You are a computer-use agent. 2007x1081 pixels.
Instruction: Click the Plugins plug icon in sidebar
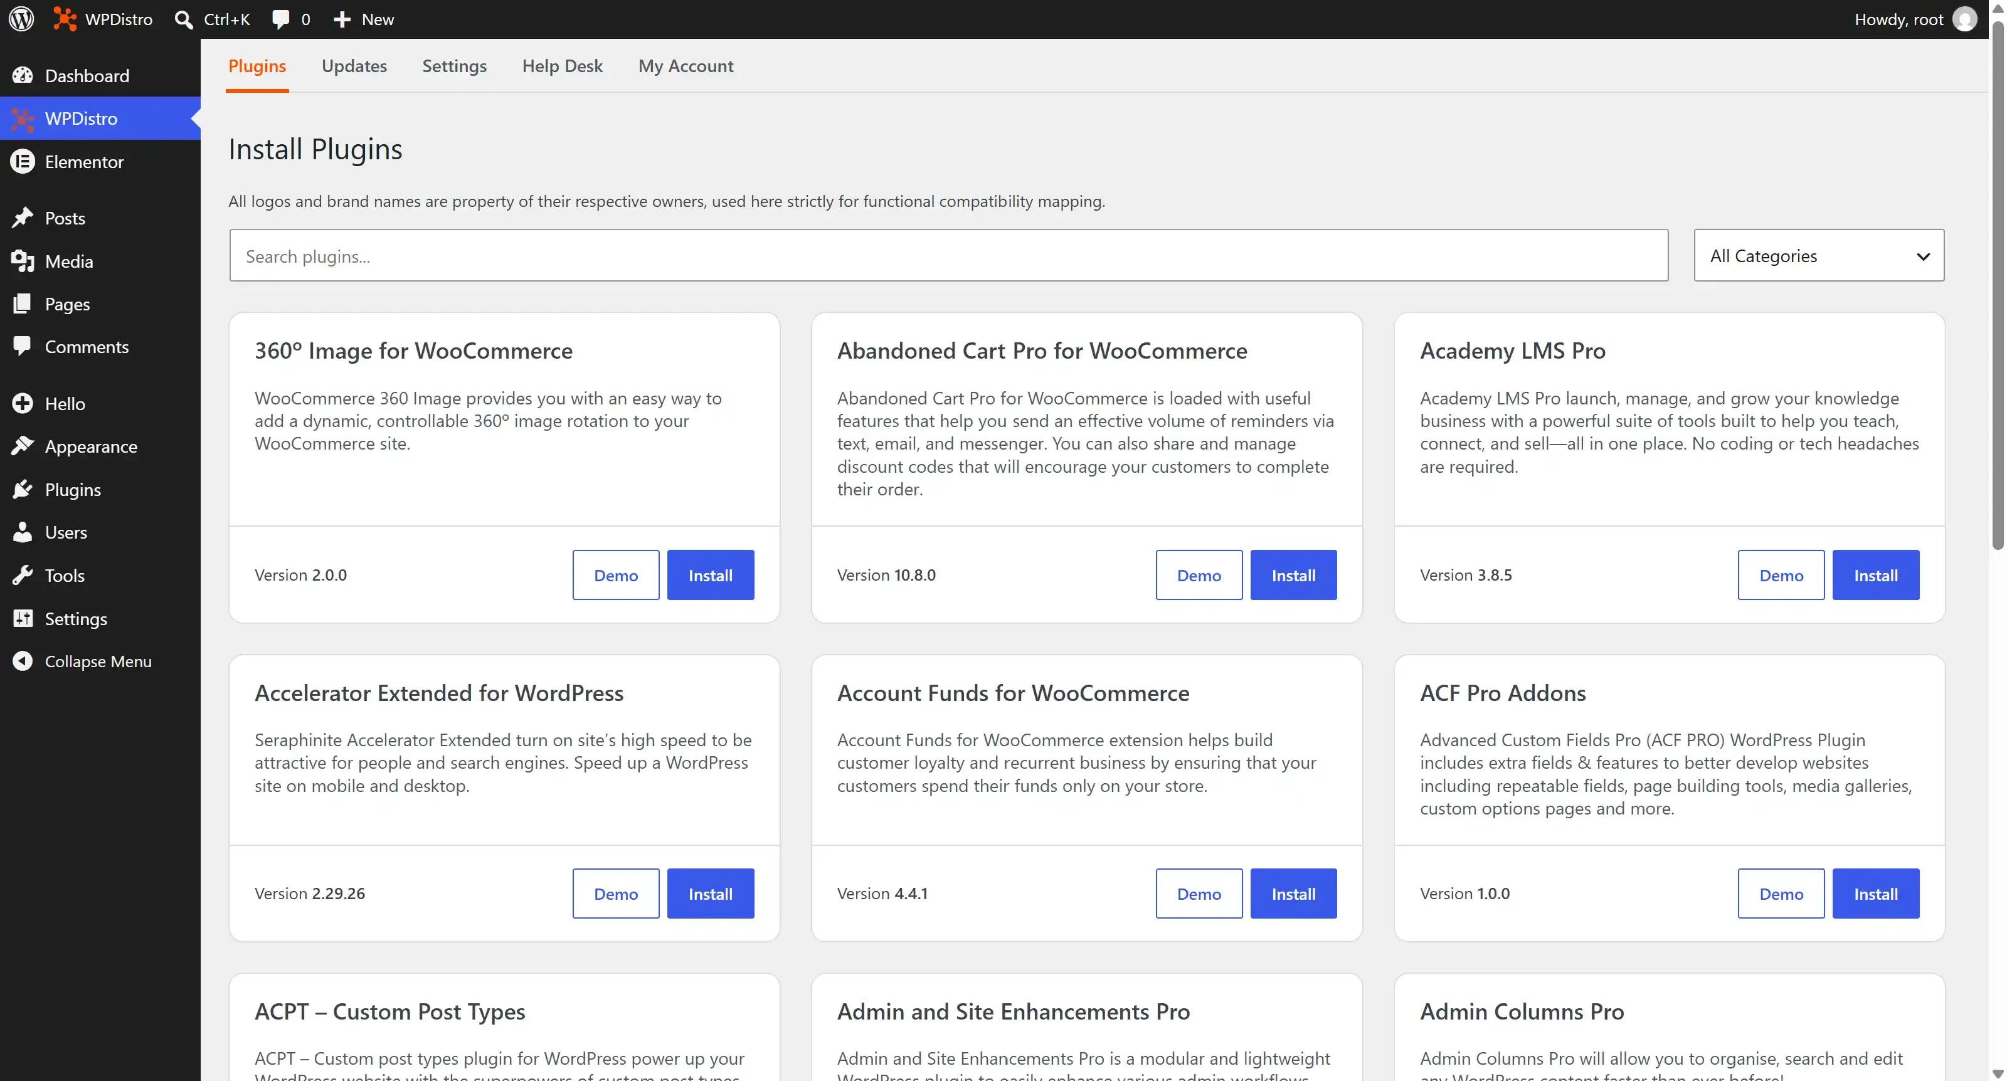23,489
